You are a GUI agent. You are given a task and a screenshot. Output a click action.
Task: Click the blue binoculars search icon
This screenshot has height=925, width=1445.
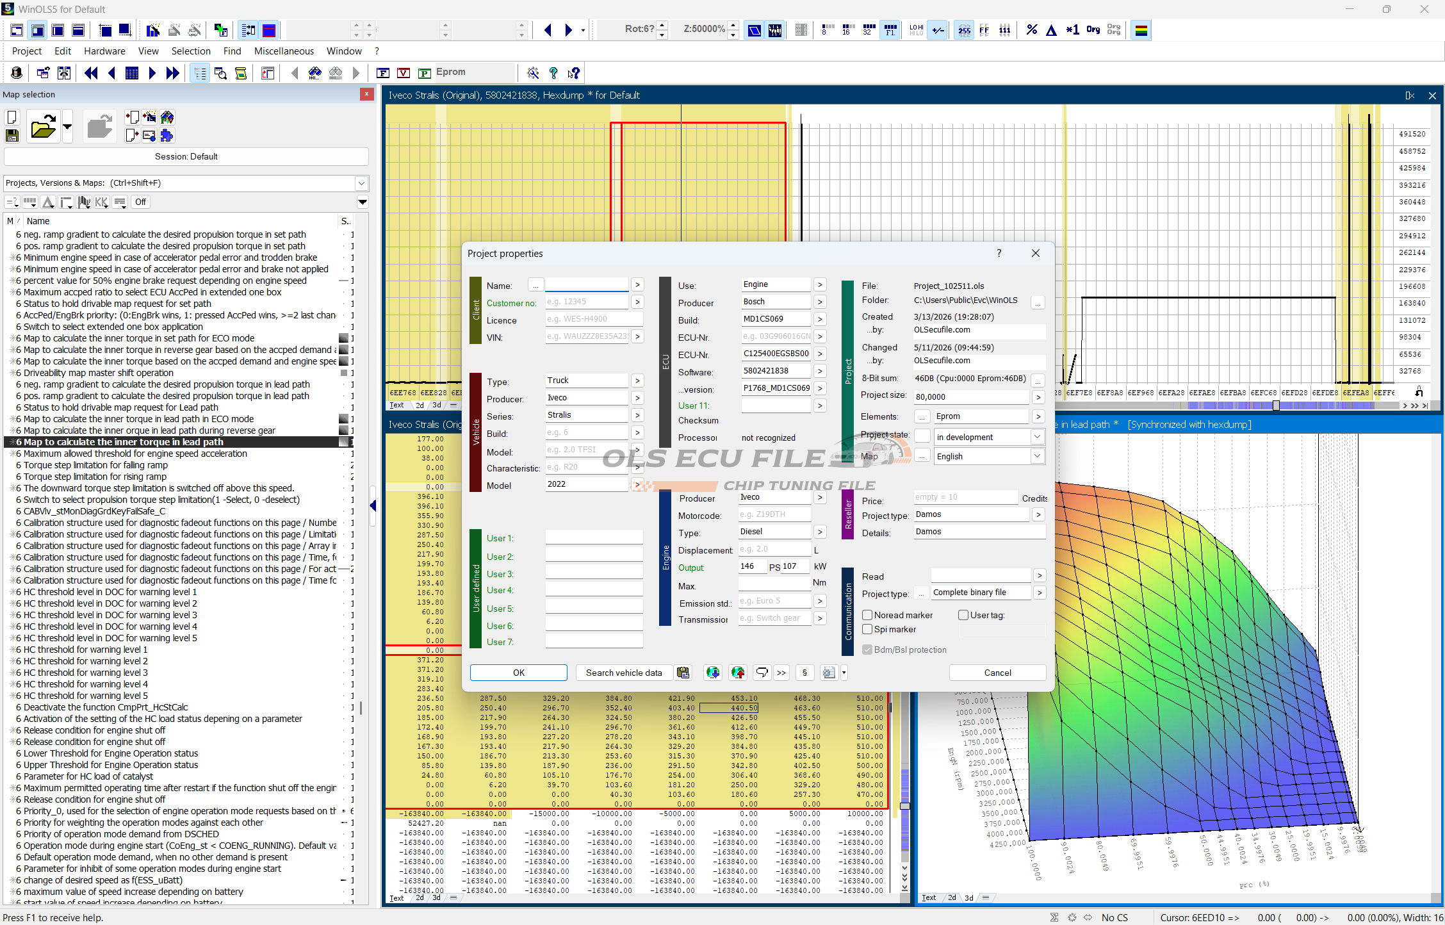314,73
